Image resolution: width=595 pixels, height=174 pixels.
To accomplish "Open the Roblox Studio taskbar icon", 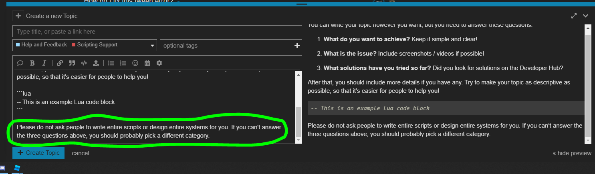I will [x=17, y=168].
